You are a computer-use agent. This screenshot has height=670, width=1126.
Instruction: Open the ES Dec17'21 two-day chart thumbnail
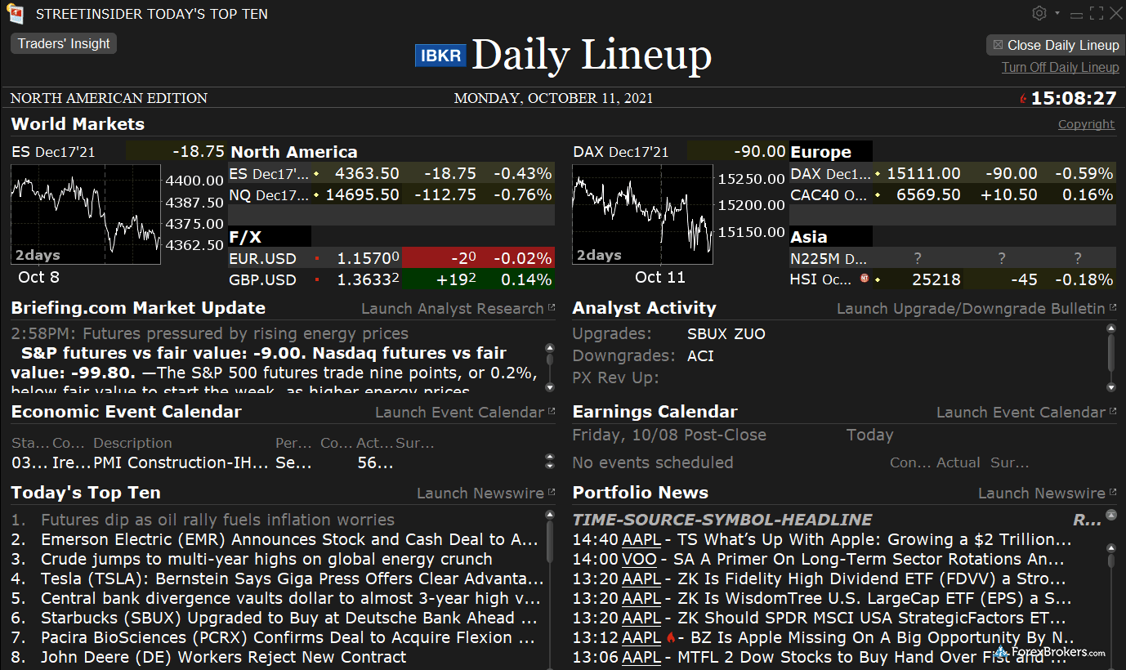pos(86,214)
